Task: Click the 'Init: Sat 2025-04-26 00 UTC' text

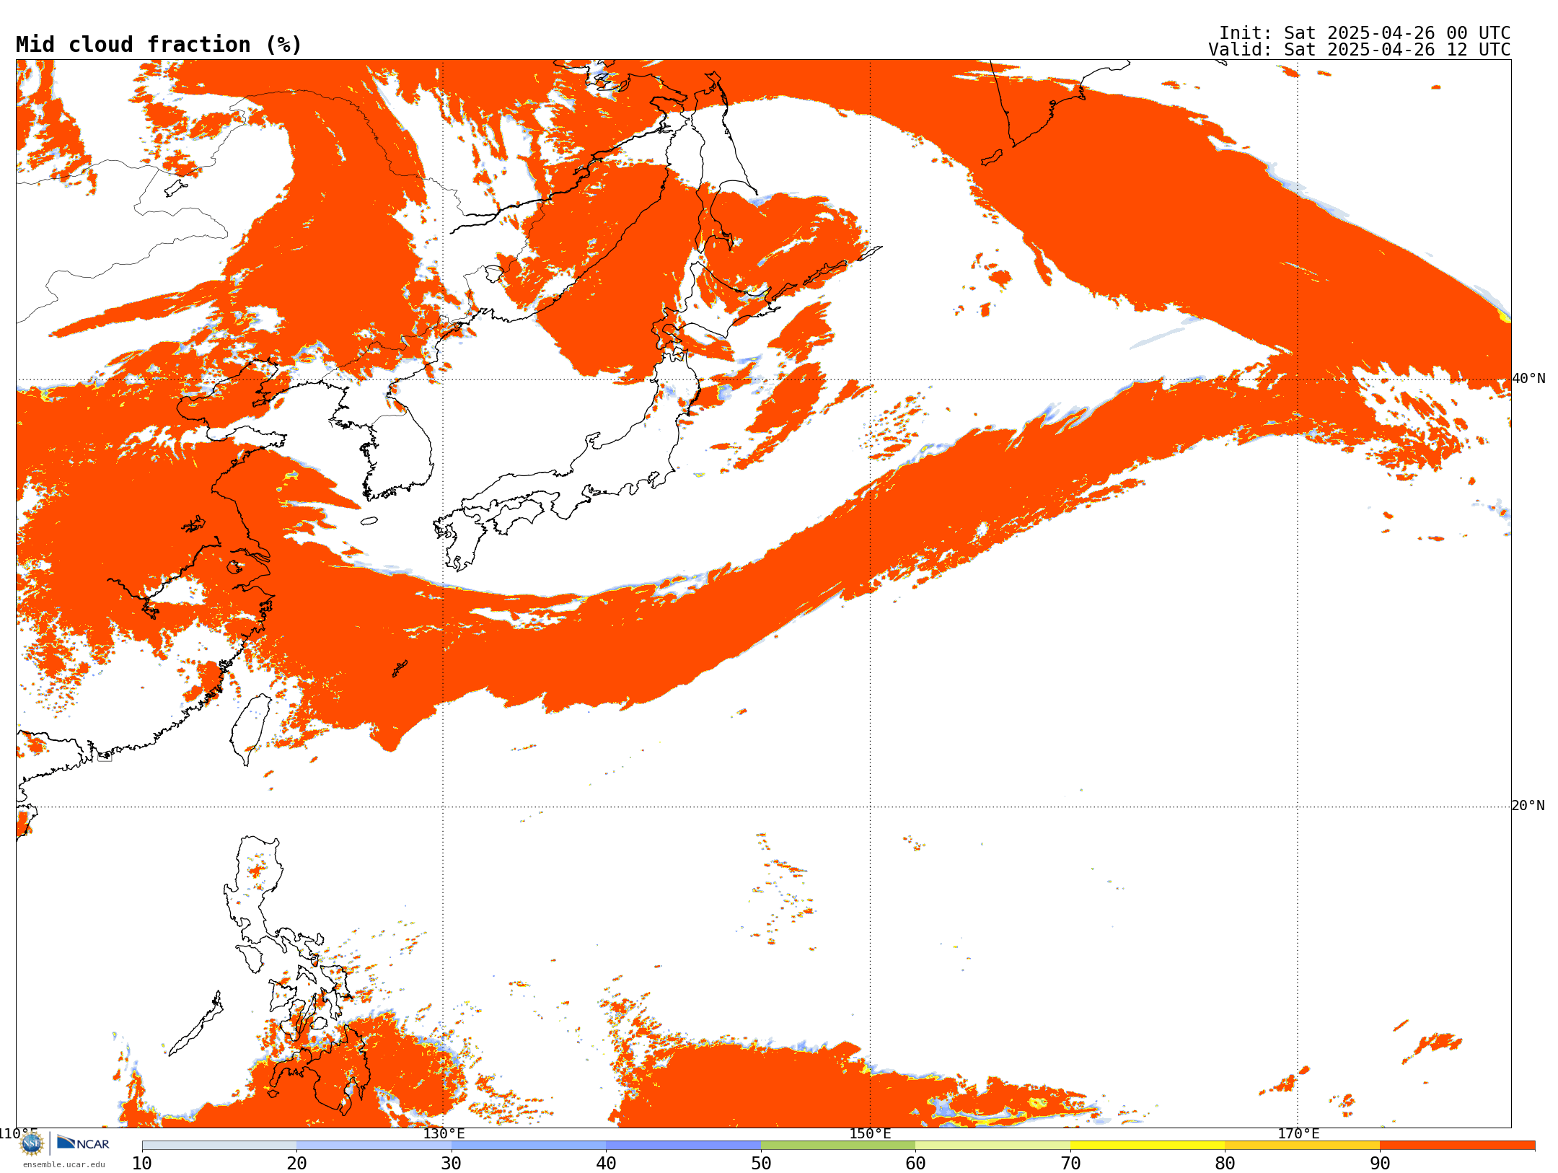Action: 1365,33
